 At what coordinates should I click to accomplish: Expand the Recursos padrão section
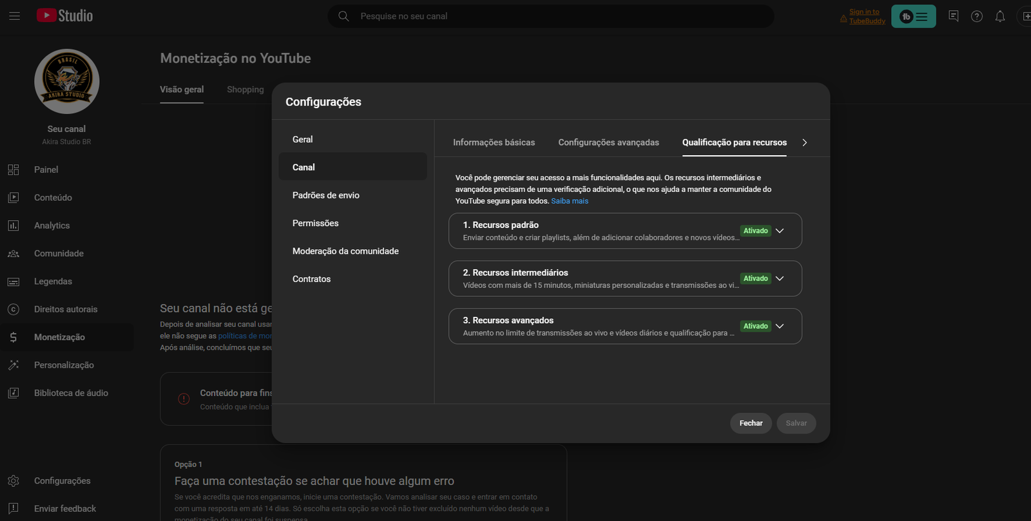point(780,231)
